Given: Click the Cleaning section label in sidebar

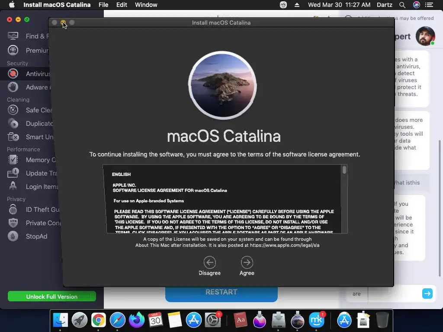Looking at the screenshot, I should click(x=18, y=100).
